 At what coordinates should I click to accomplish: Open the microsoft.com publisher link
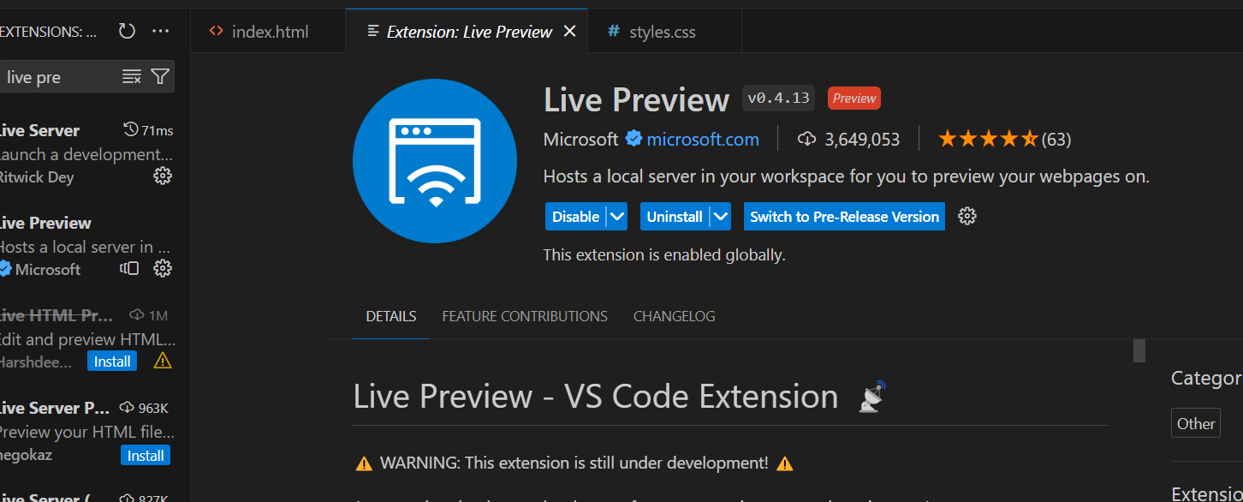(x=703, y=139)
